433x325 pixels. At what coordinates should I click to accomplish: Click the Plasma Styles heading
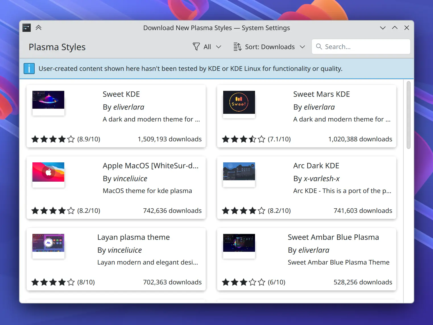tap(57, 47)
